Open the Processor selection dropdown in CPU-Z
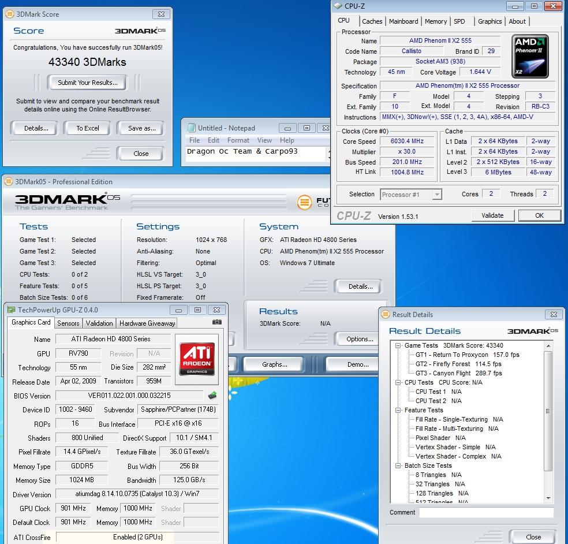568x544 pixels. click(x=437, y=194)
